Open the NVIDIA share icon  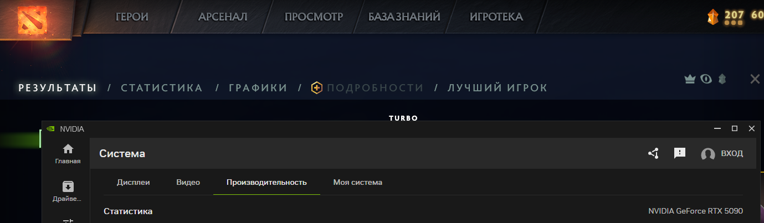pyautogui.click(x=653, y=153)
